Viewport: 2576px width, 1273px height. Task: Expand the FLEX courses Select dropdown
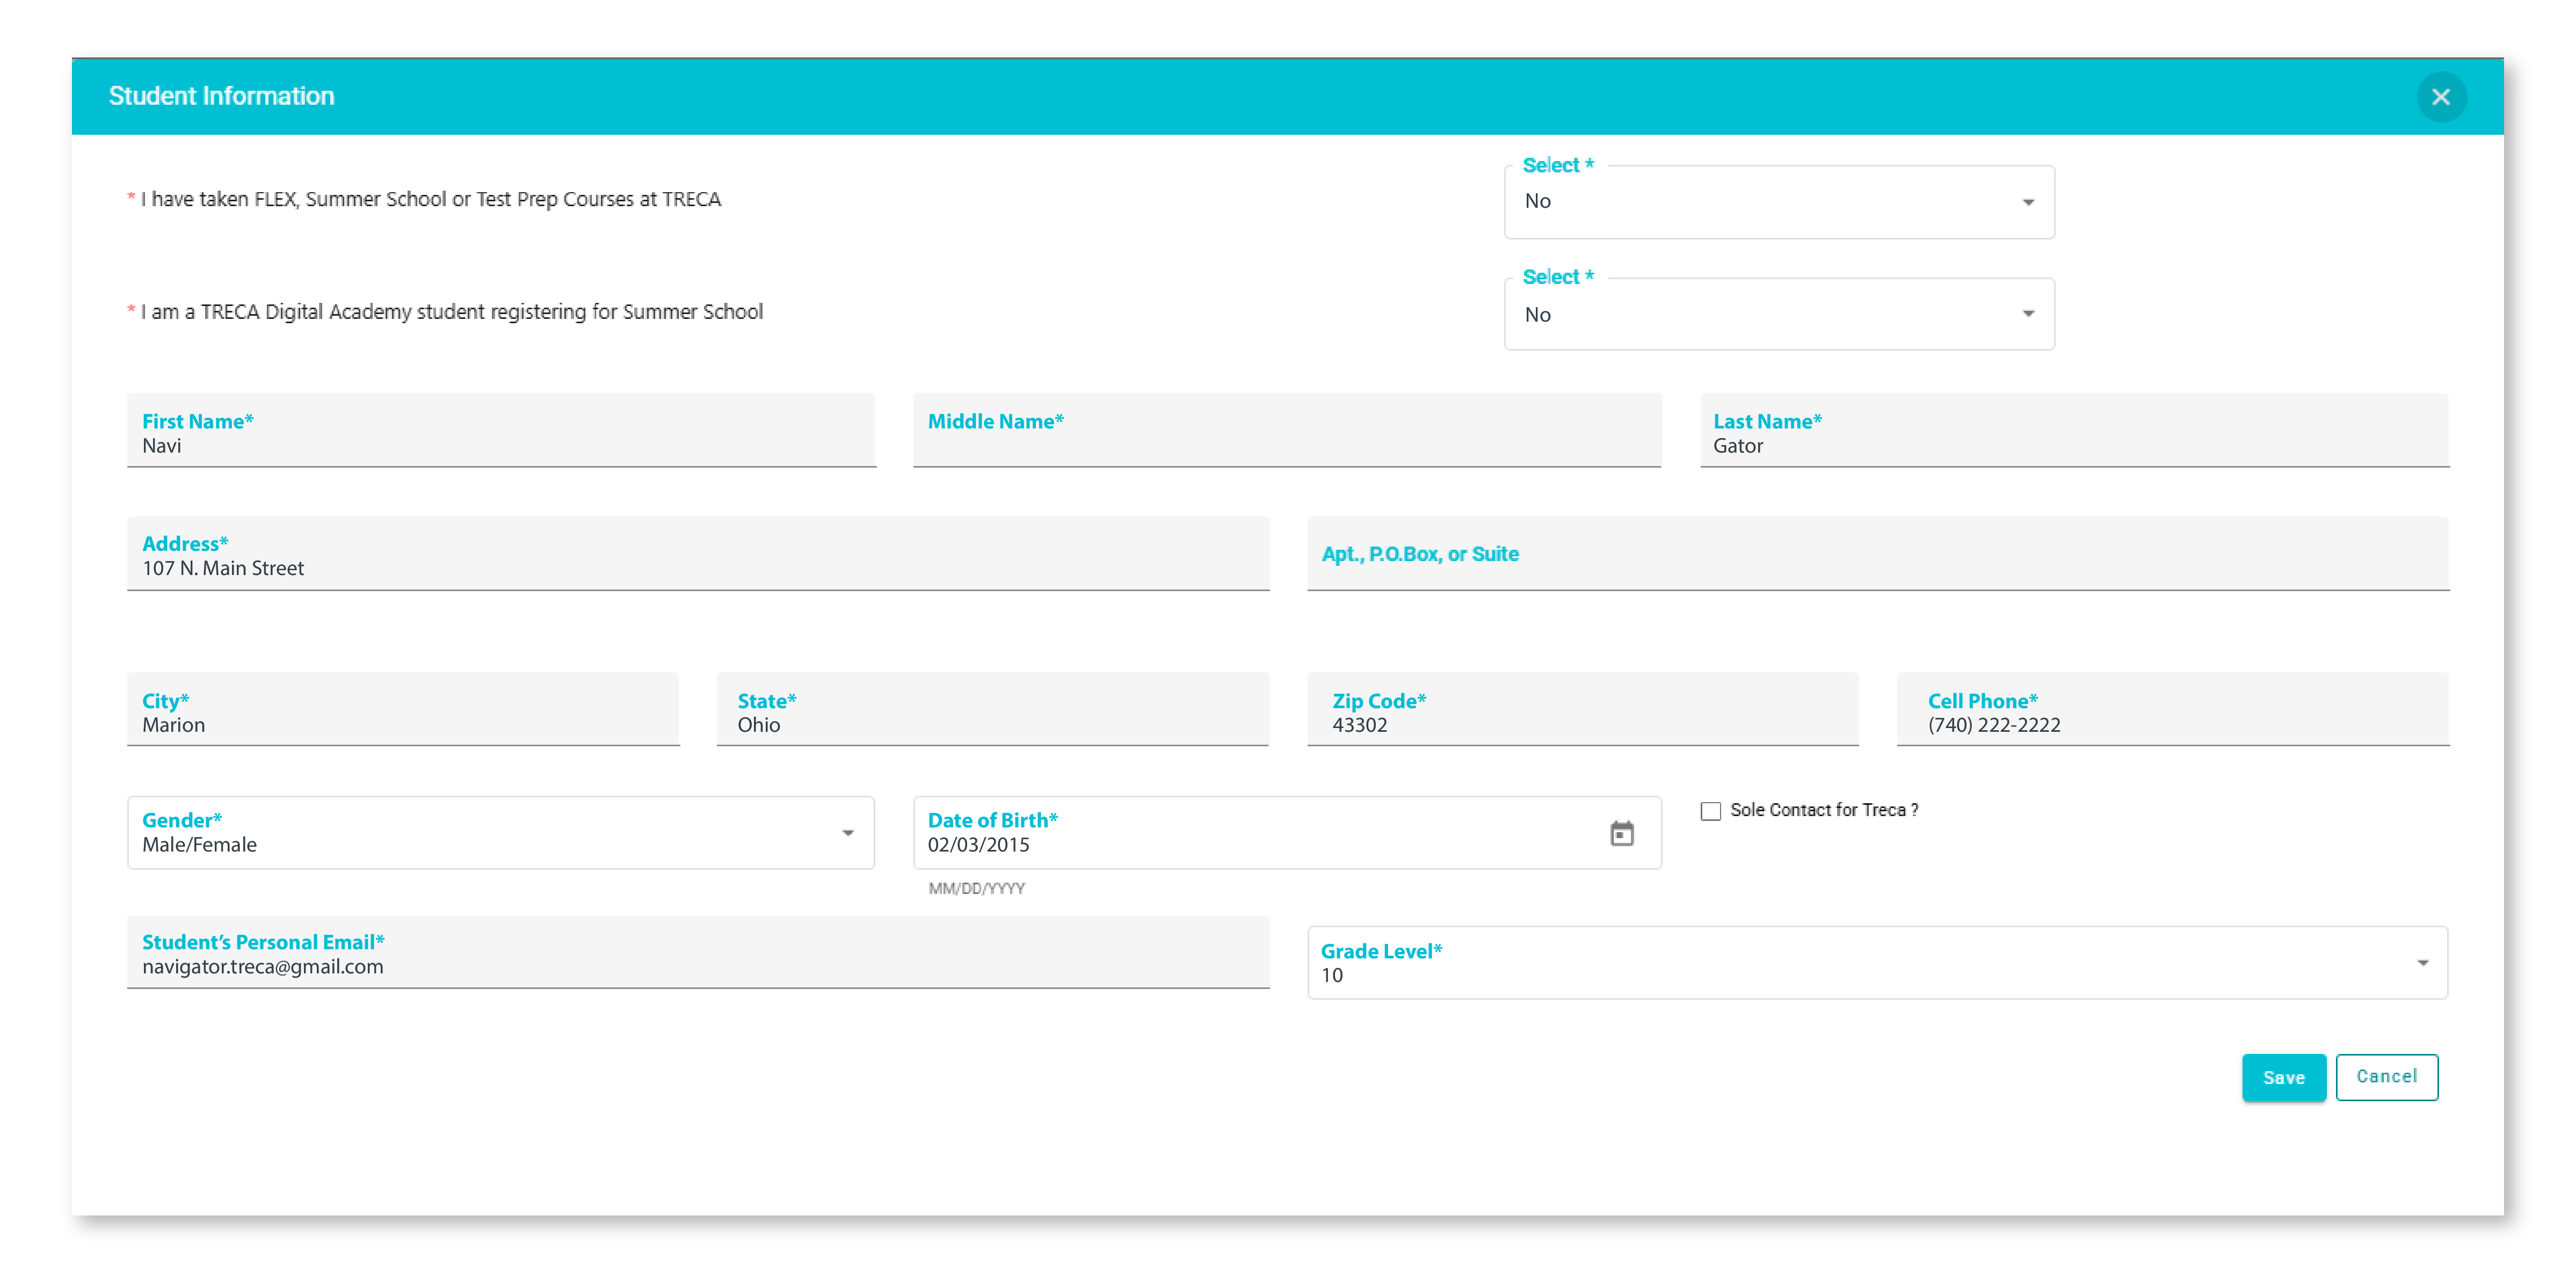click(1778, 202)
